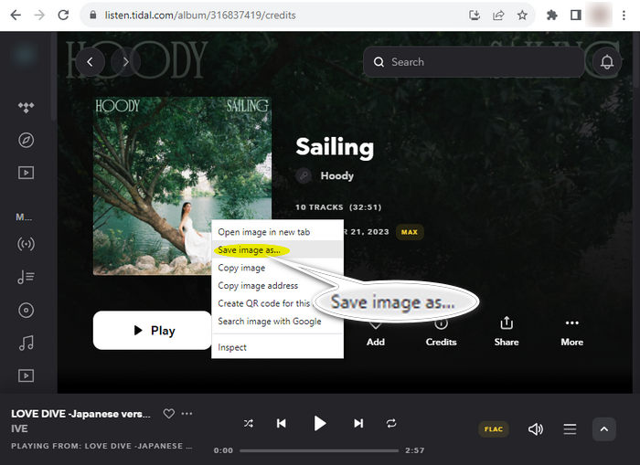Like the current track with heart

[168, 414]
